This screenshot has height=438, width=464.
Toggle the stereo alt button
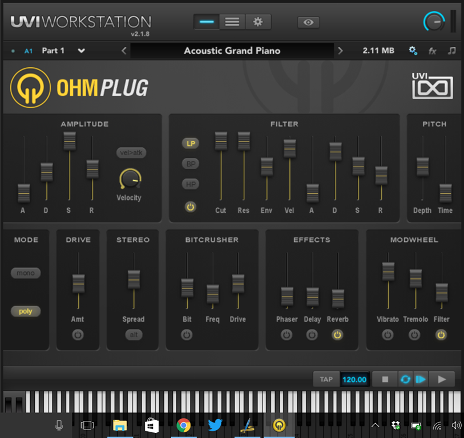pyautogui.click(x=134, y=335)
